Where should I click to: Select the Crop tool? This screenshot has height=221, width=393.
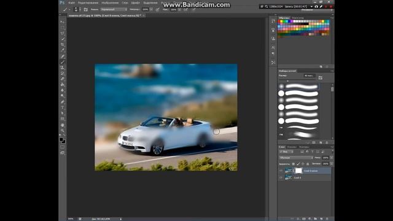63,45
